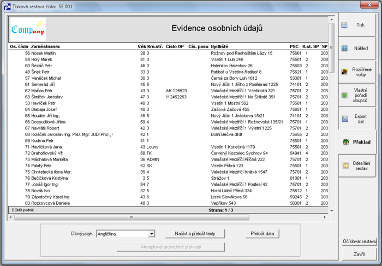Viewport: 382px width, 266px height.
Task: Switch to the Překlad tab
Action: pyautogui.click(x=357, y=142)
